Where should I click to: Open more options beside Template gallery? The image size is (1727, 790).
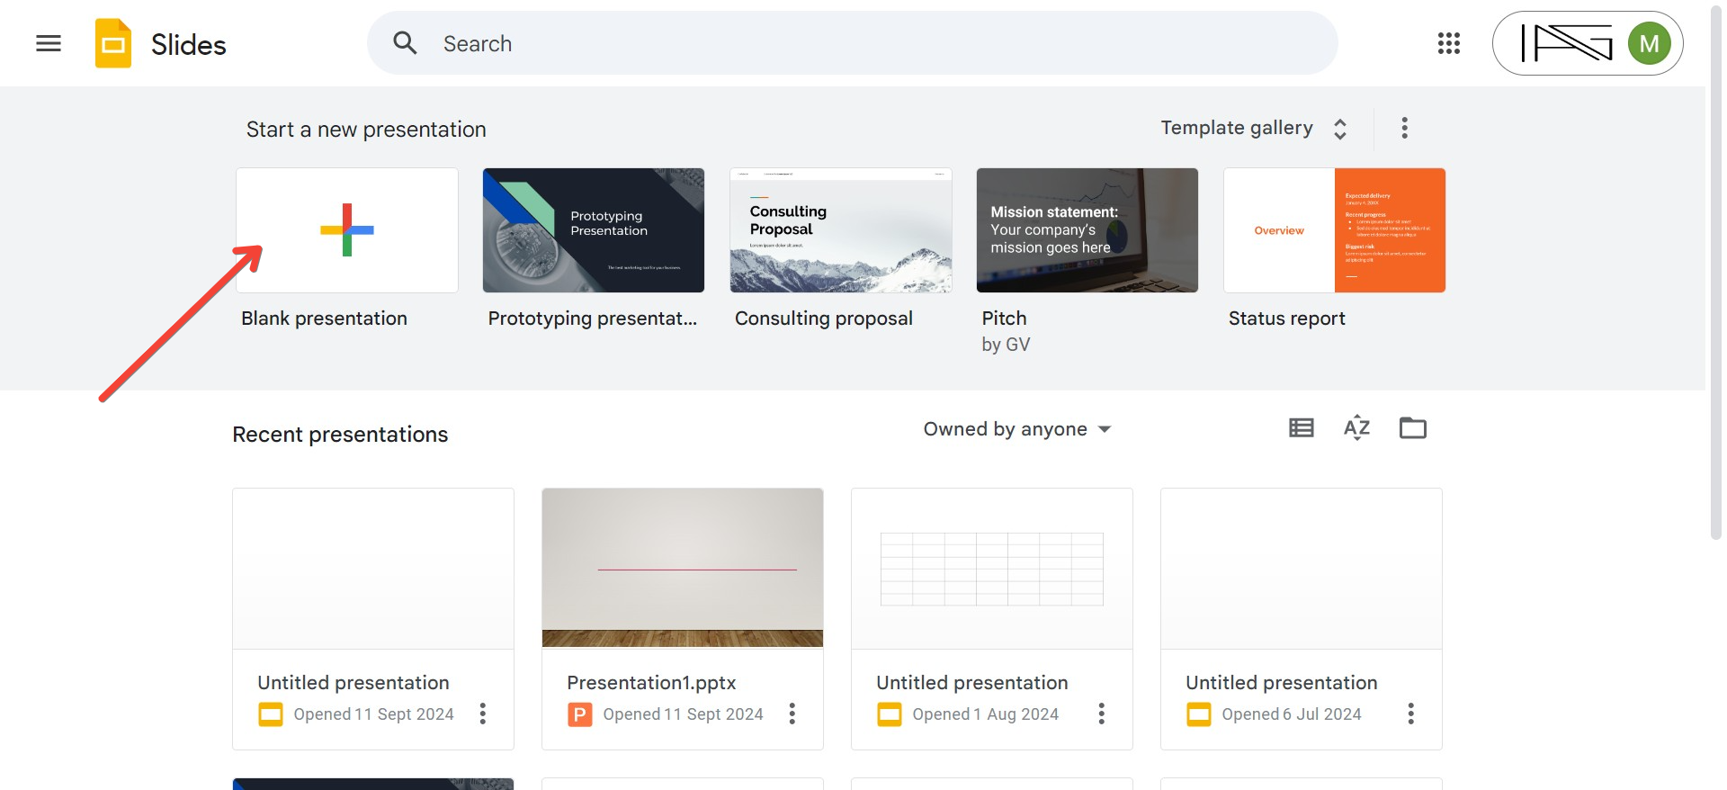coord(1404,128)
